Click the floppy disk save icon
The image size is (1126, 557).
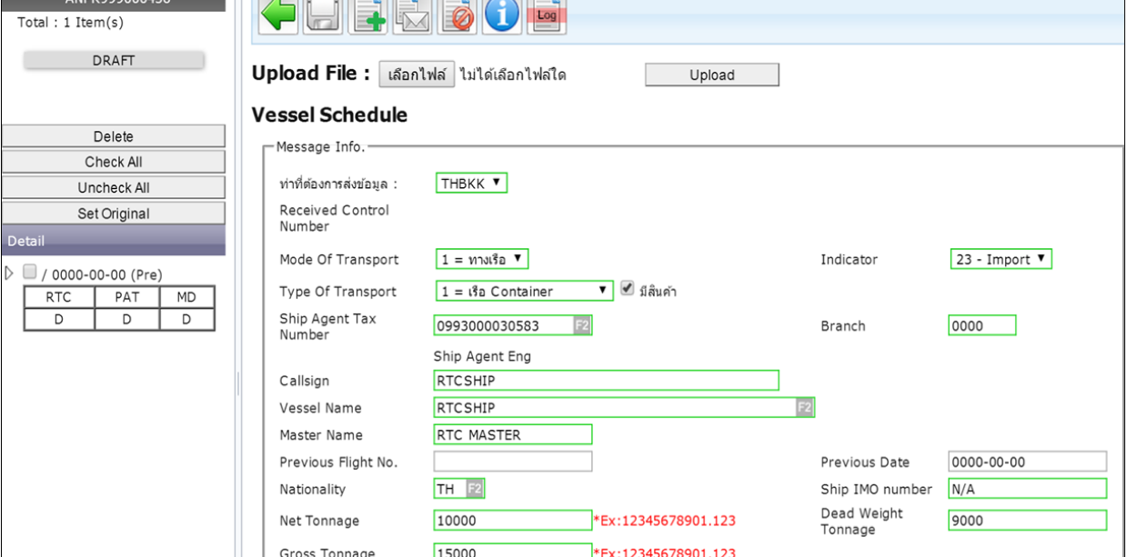(x=326, y=15)
